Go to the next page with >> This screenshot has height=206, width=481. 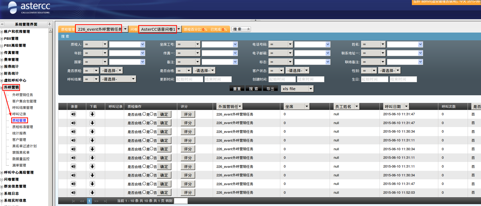coord(96,201)
